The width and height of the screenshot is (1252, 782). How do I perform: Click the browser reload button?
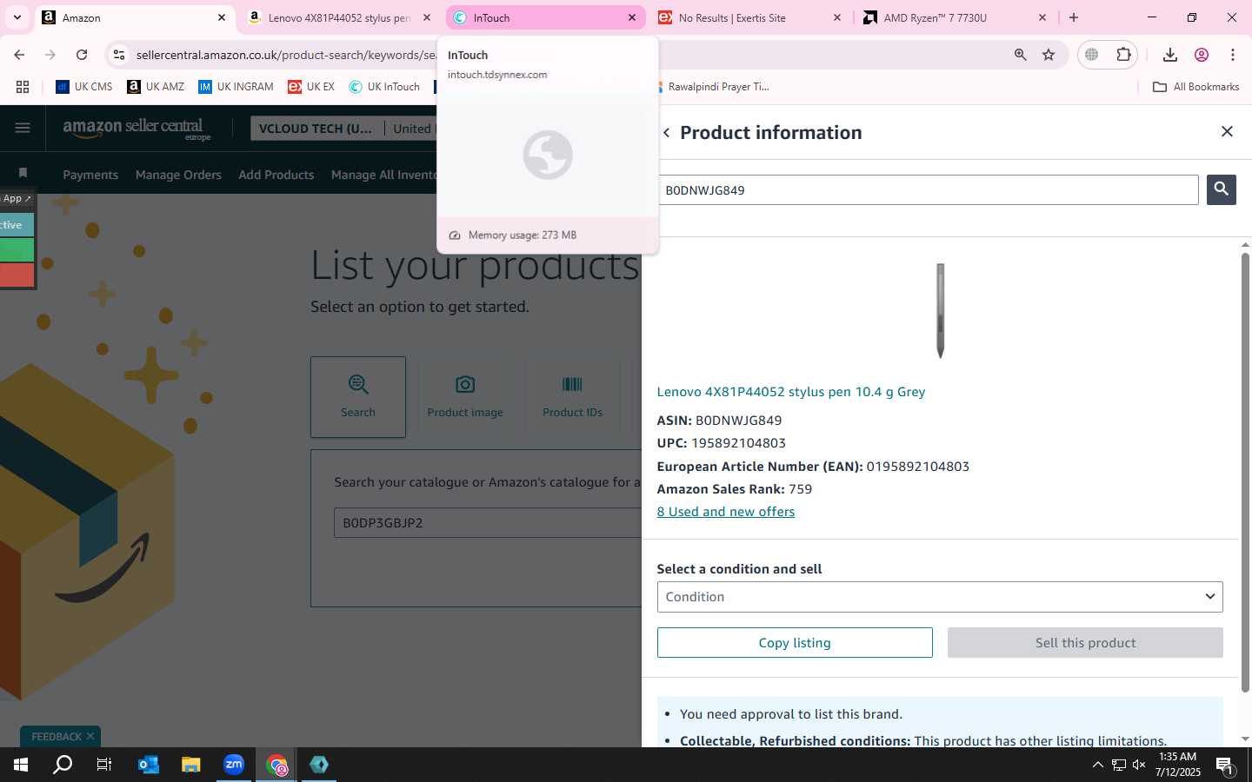pyautogui.click(x=82, y=55)
